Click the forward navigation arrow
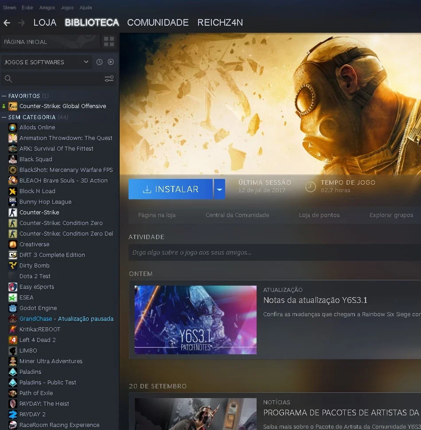The height and width of the screenshot is (430, 421). (x=21, y=23)
